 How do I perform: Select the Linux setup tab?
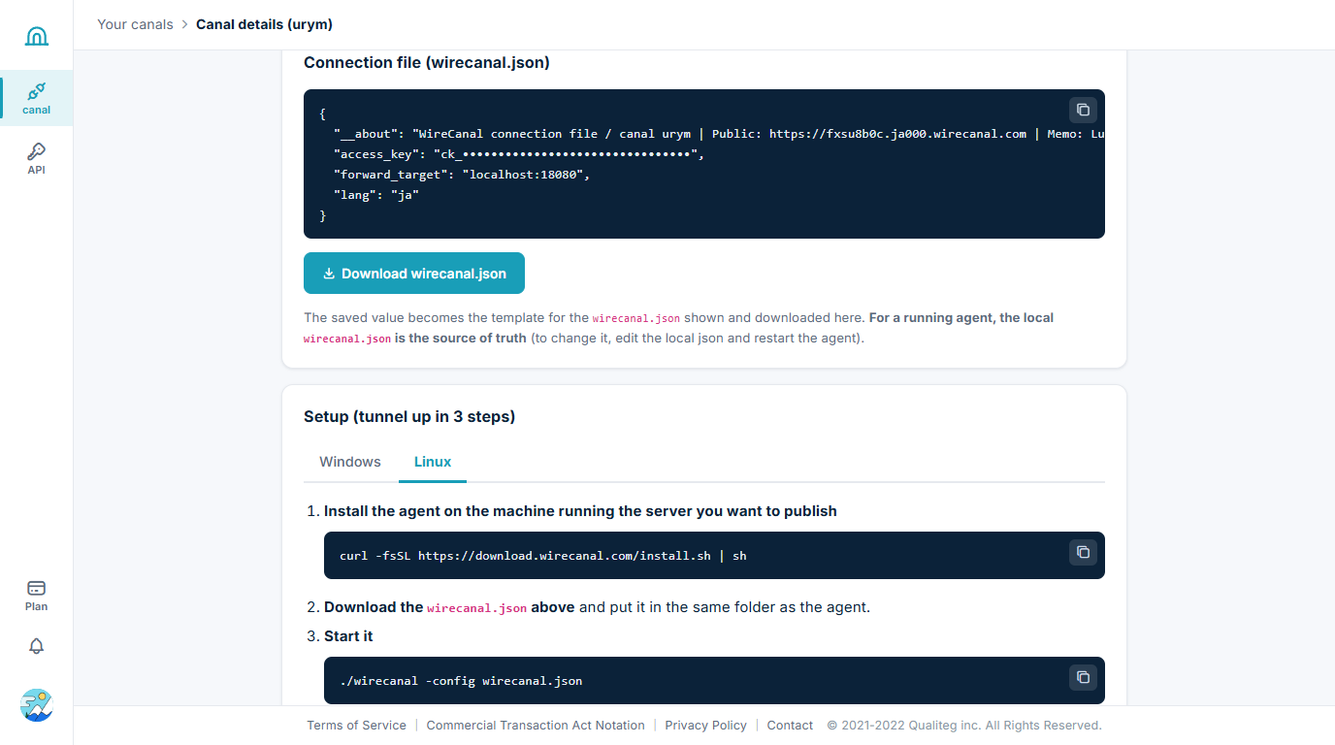(433, 462)
